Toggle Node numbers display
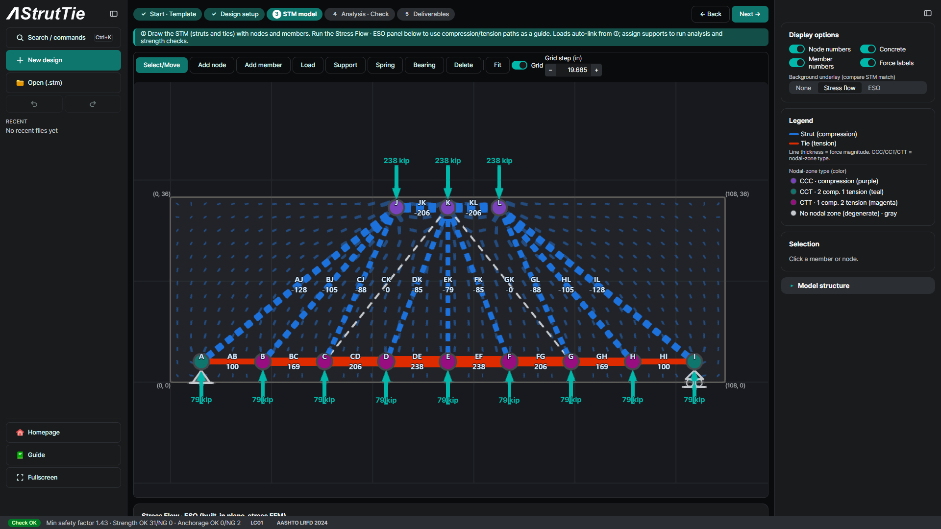The width and height of the screenshot is (941, 529). point(797,49)
